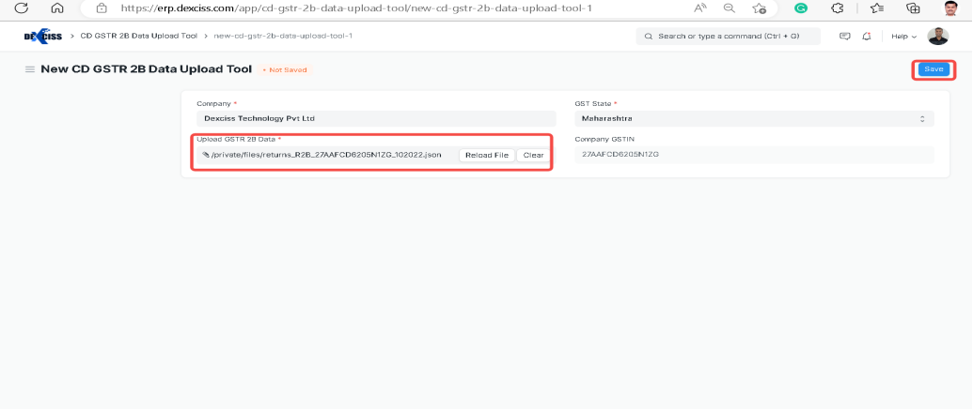Add page to favorites star icon
The image size is (973, 409).
[759, 8]
